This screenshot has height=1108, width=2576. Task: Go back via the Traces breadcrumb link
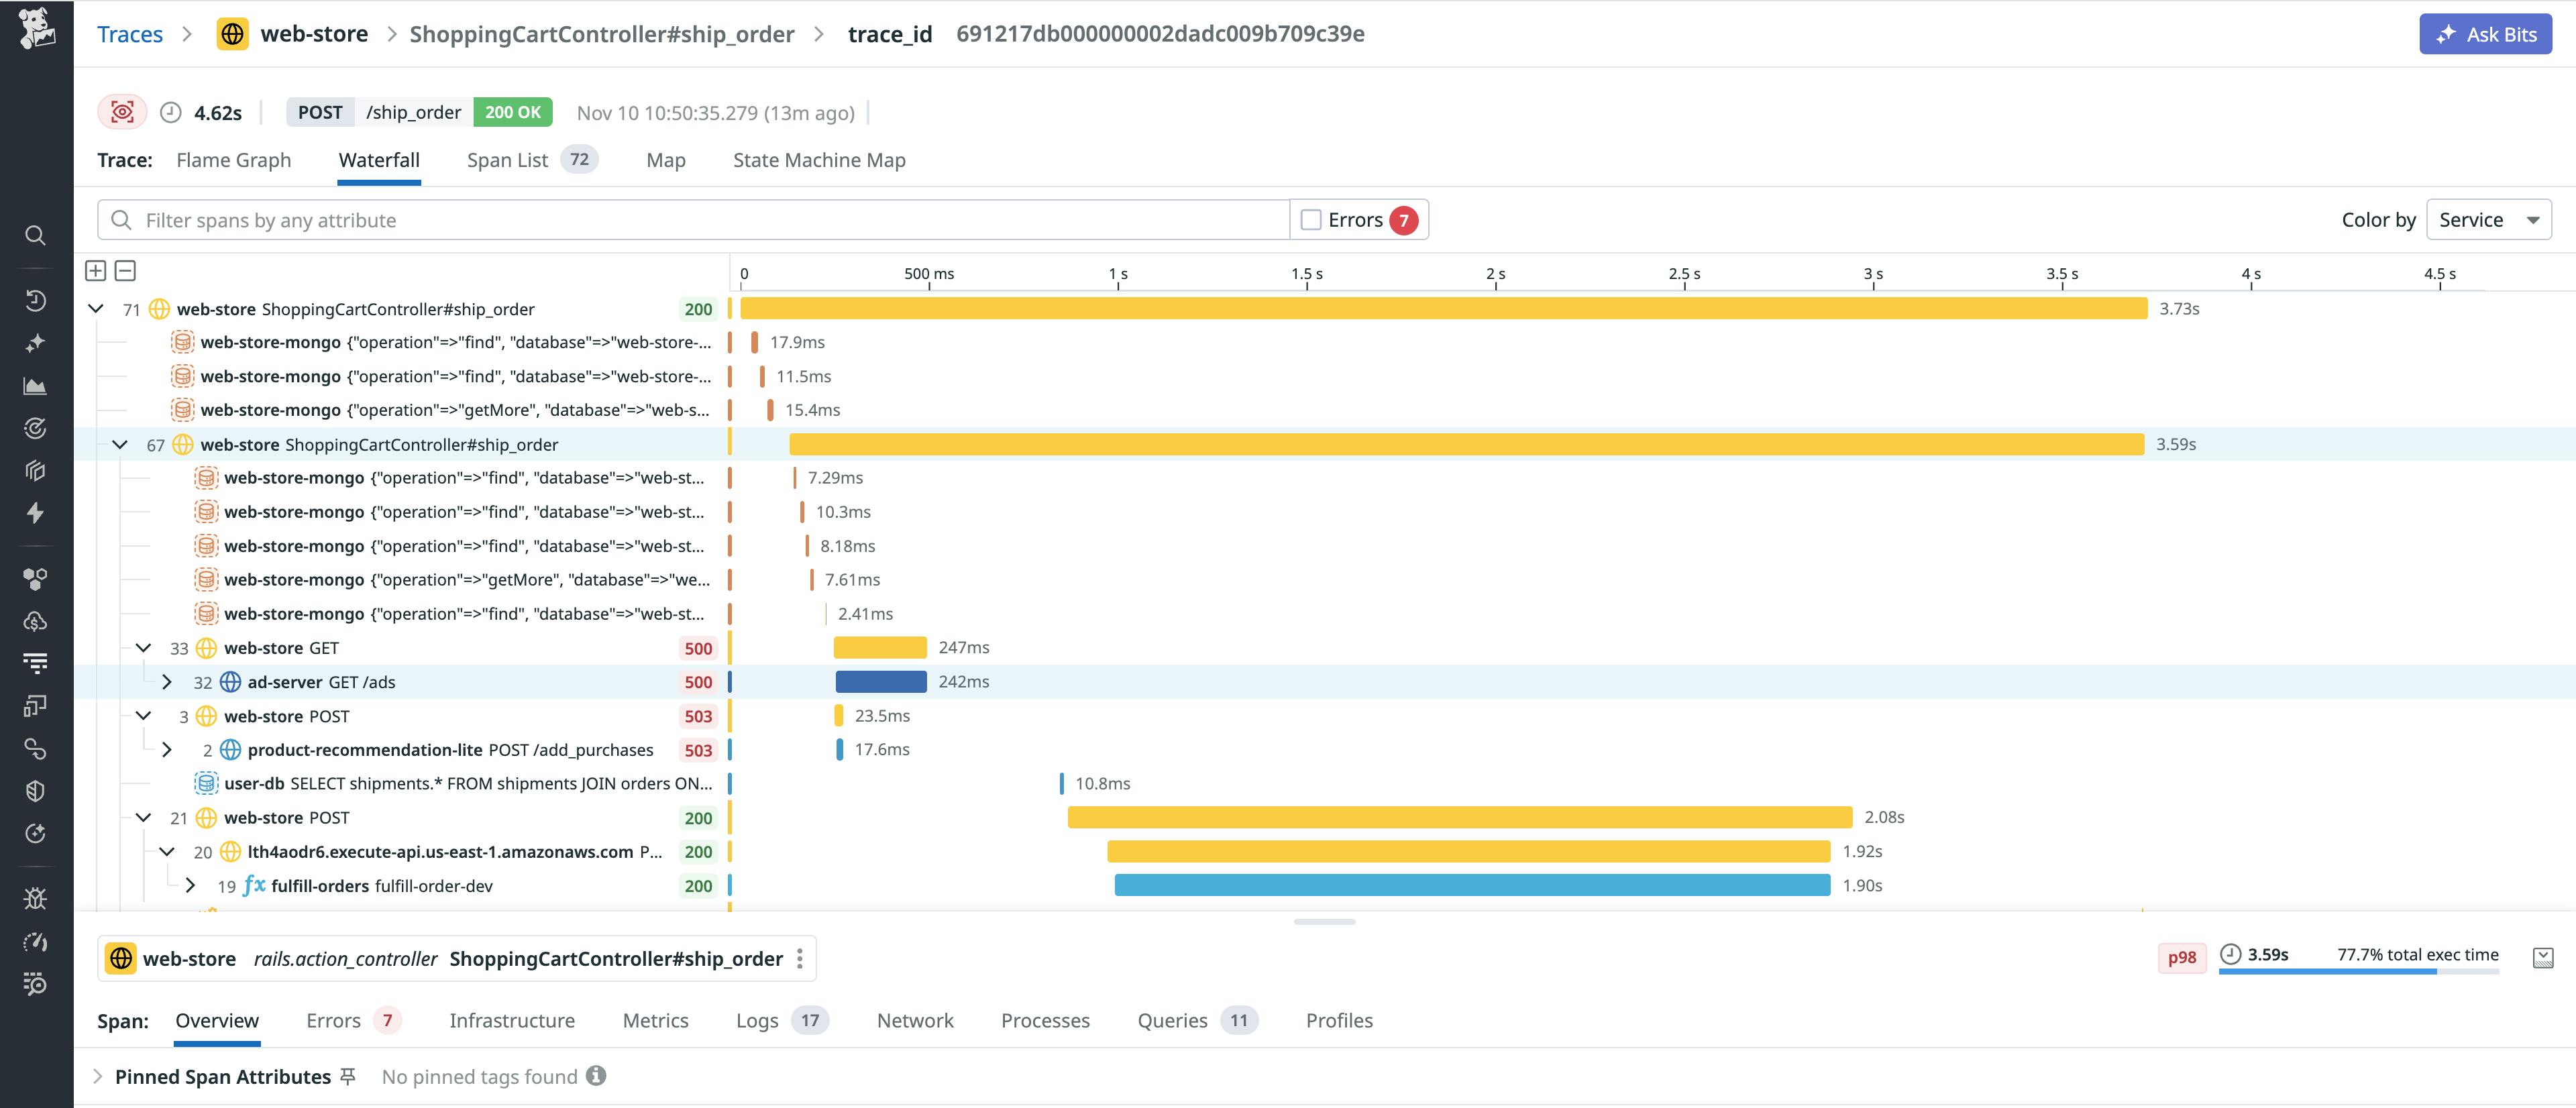[x=130, y=33]
